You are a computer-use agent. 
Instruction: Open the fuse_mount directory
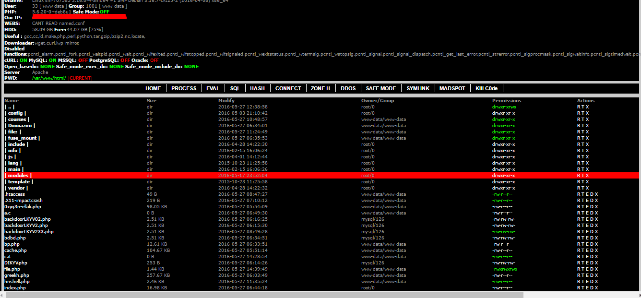tap(22, 138)
